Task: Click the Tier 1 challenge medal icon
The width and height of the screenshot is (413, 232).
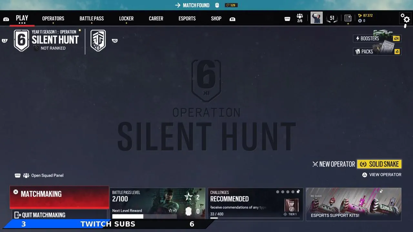Action: 292,205
